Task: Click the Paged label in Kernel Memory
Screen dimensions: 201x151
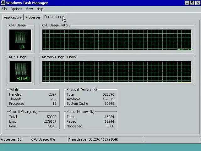Action: [71, 121]
